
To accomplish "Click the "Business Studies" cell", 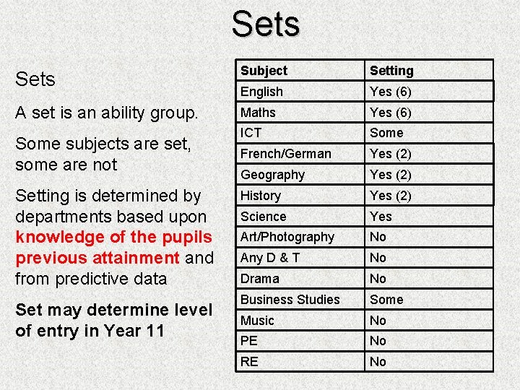I will (x=290, y=300).
